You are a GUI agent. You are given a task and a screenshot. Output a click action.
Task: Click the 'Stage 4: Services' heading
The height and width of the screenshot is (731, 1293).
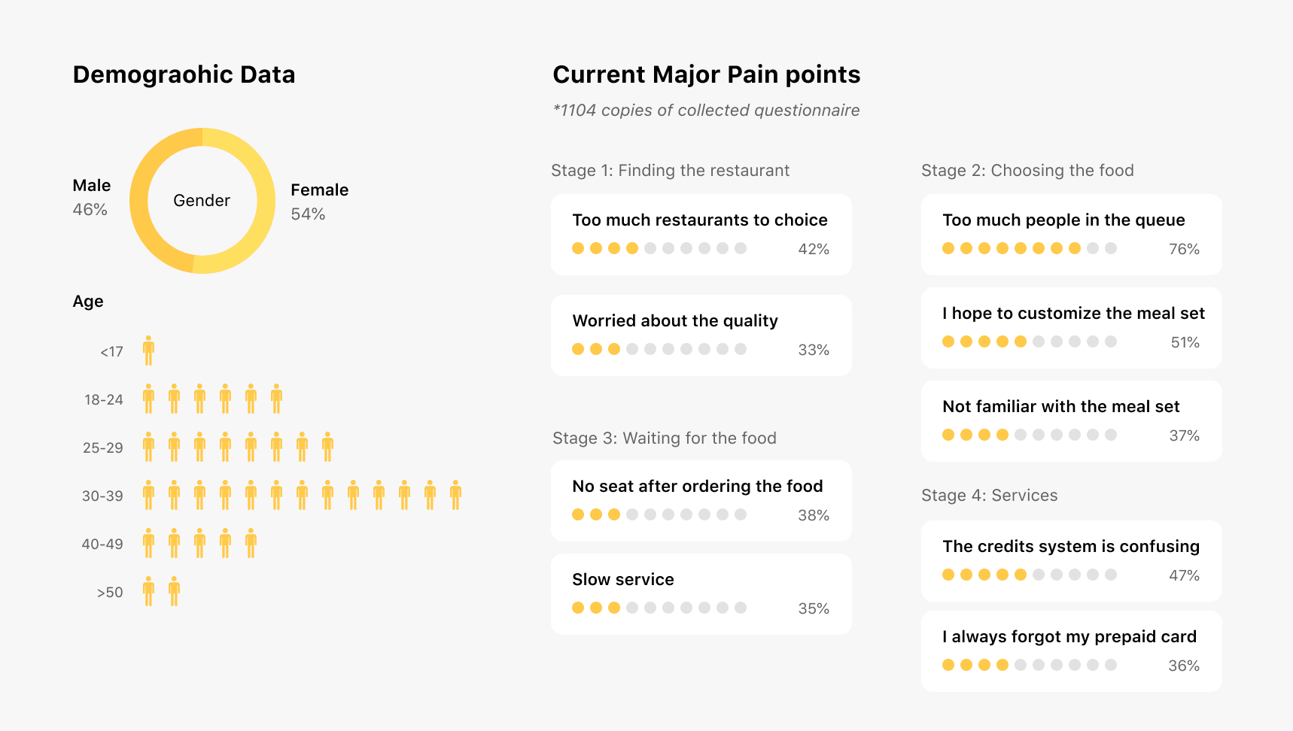989,496
